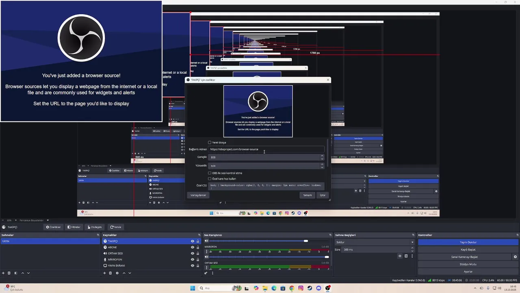Open Ayarlar settings
This screenshot has height=293, width=520.
pyautogui.click(x=468, y=271)
